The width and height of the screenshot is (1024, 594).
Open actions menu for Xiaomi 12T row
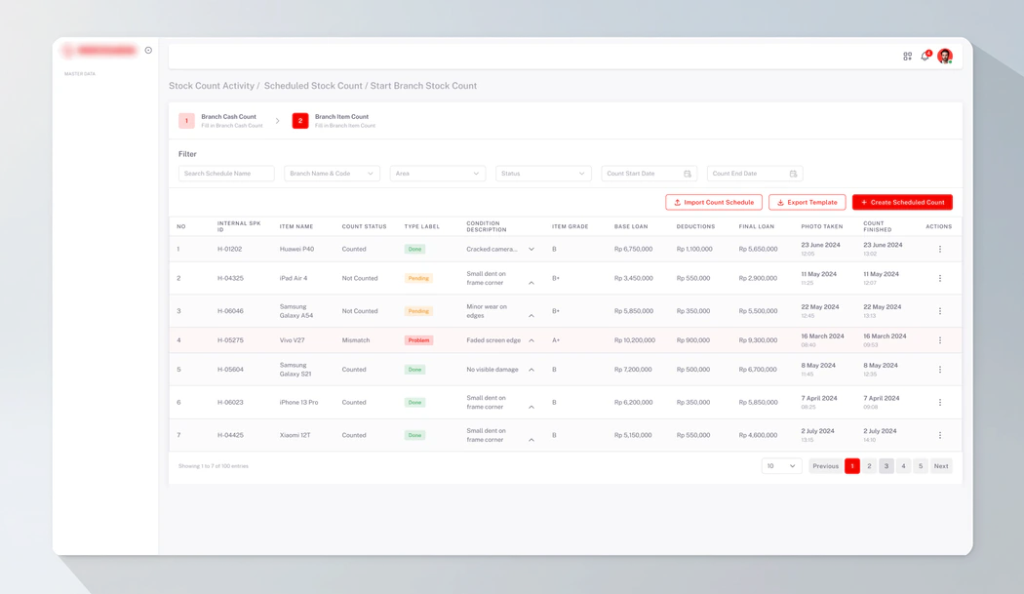coord(940,435)
